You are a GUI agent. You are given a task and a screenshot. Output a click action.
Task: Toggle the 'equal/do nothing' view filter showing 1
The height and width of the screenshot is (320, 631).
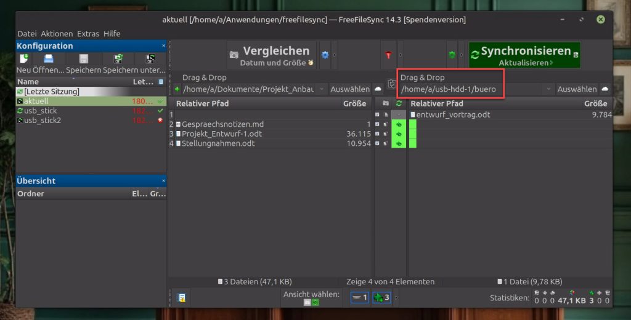coord(359,297)
